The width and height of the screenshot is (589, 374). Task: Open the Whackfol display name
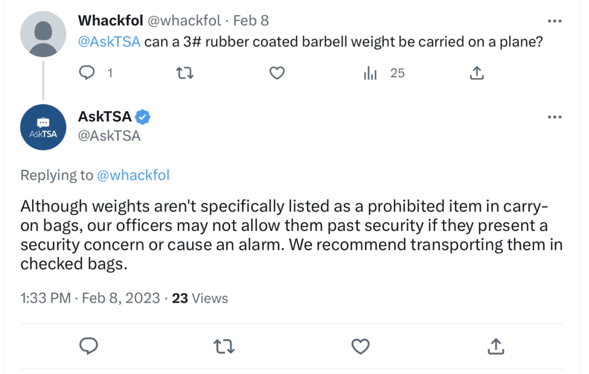tap(110, 21)
